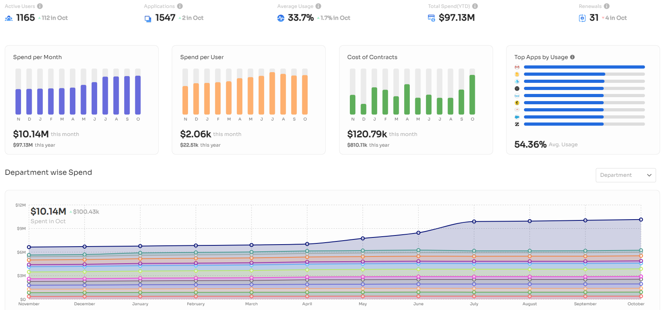Click the top series data point for June
664x310 pixels.
[418, 233]
